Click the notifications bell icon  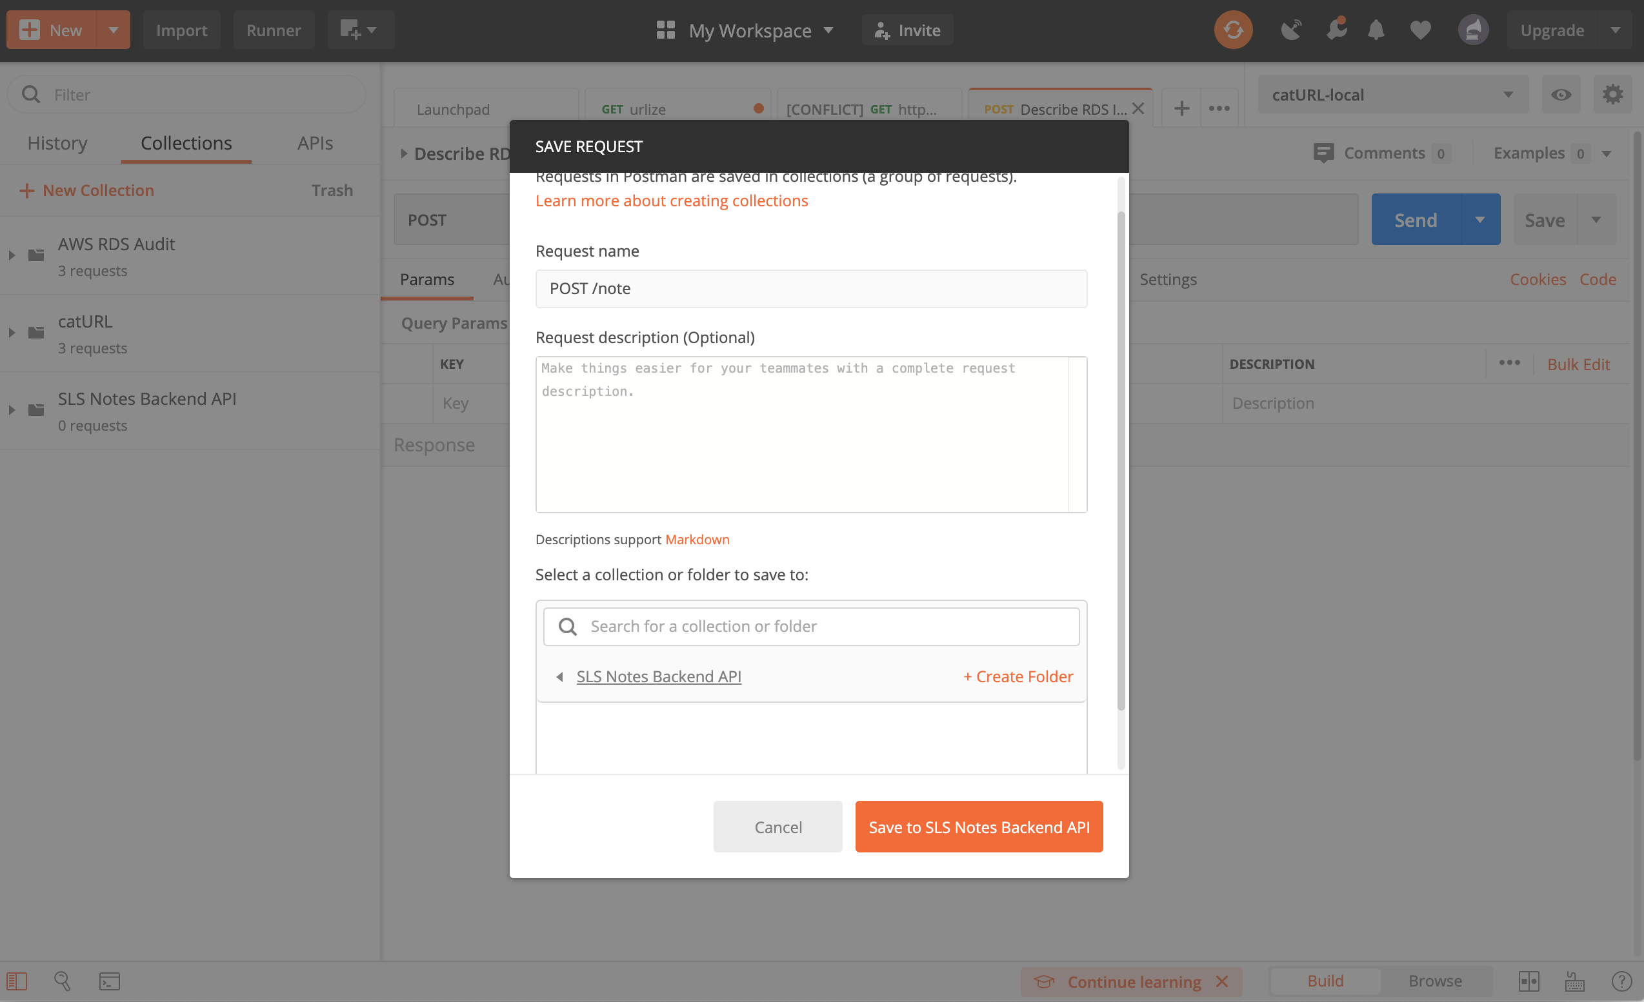[1375, 30]
